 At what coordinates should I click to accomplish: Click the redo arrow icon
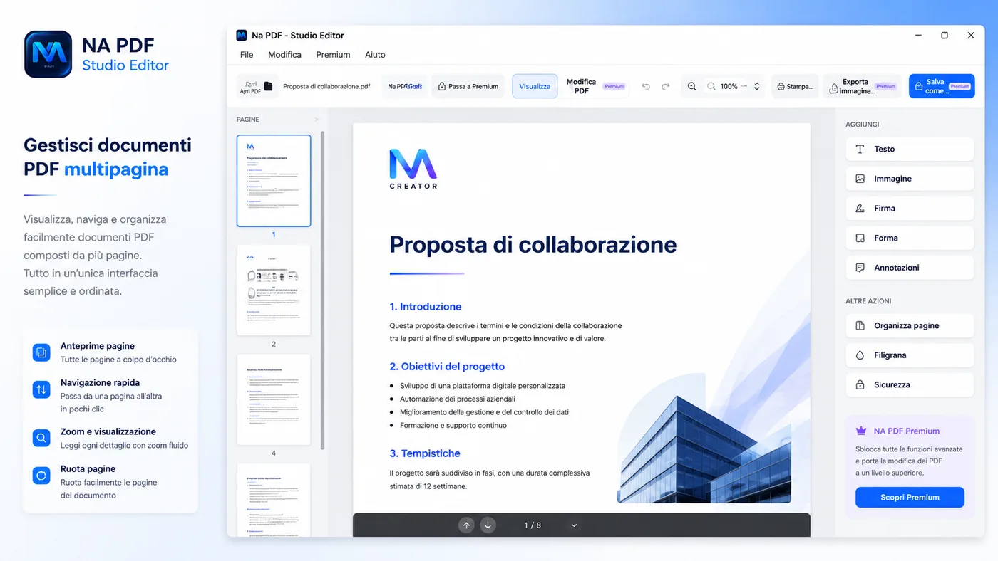666,86
